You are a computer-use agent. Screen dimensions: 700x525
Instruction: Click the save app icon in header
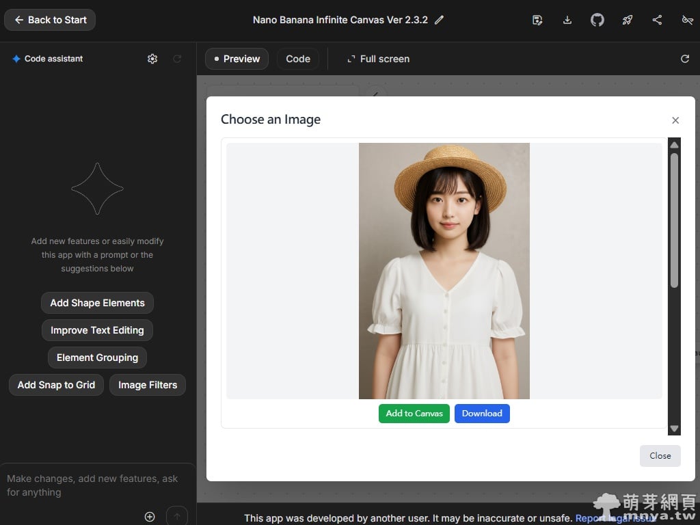[x=537, y=20]
